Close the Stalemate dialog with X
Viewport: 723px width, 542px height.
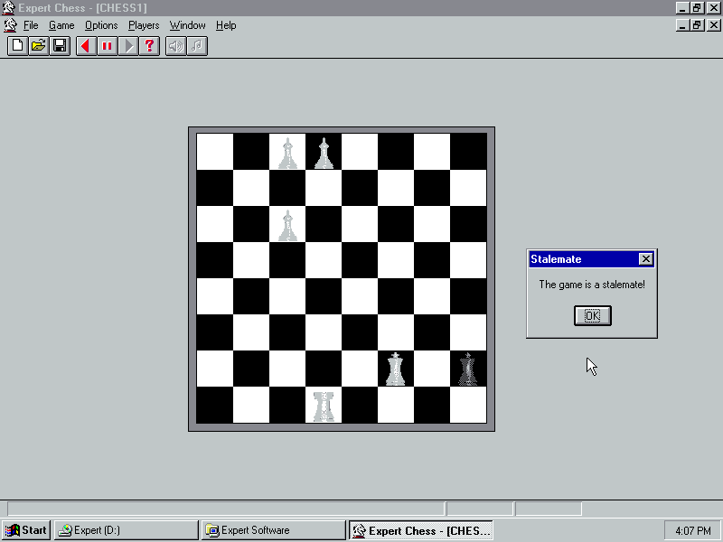click(646, 259)
